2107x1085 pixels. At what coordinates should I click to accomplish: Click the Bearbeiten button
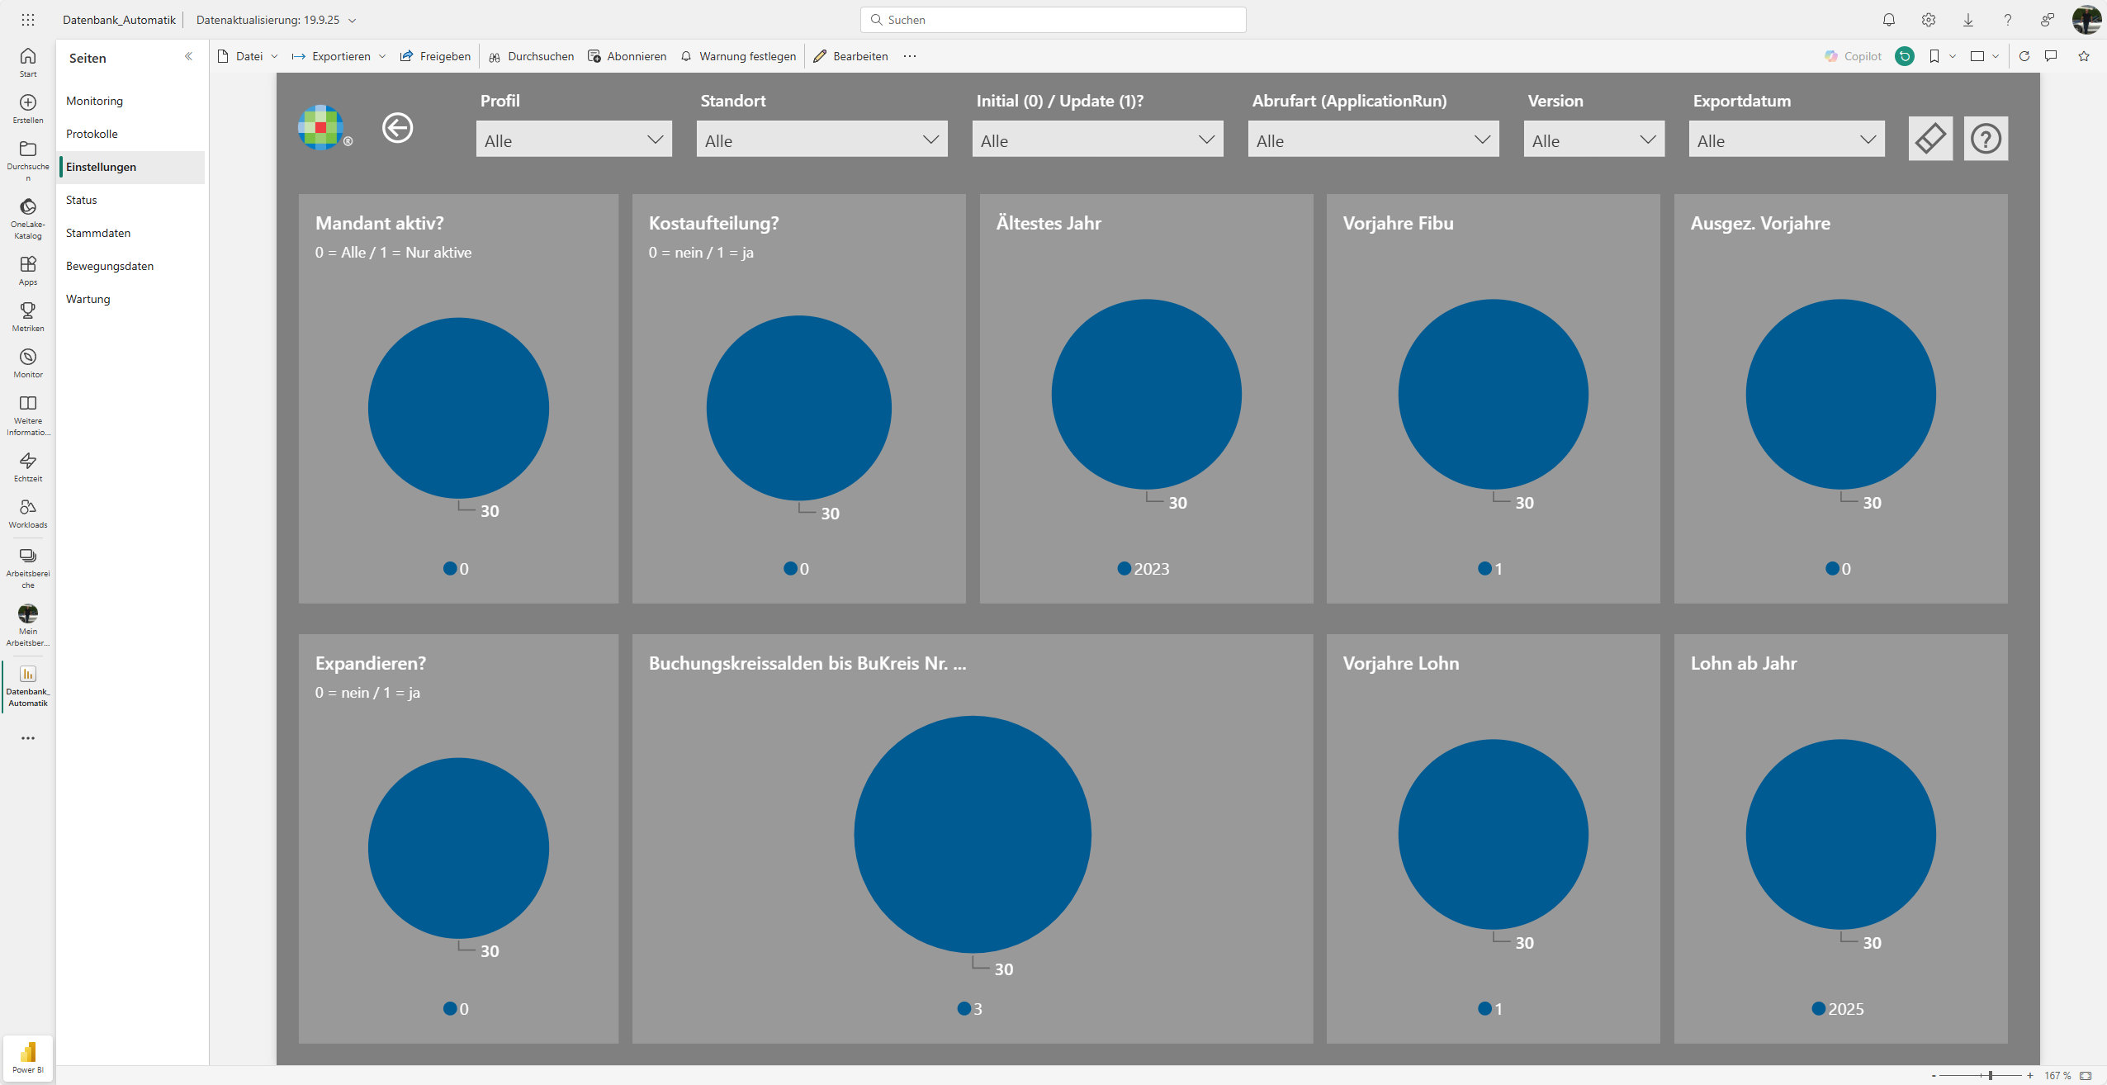(850, 56)
